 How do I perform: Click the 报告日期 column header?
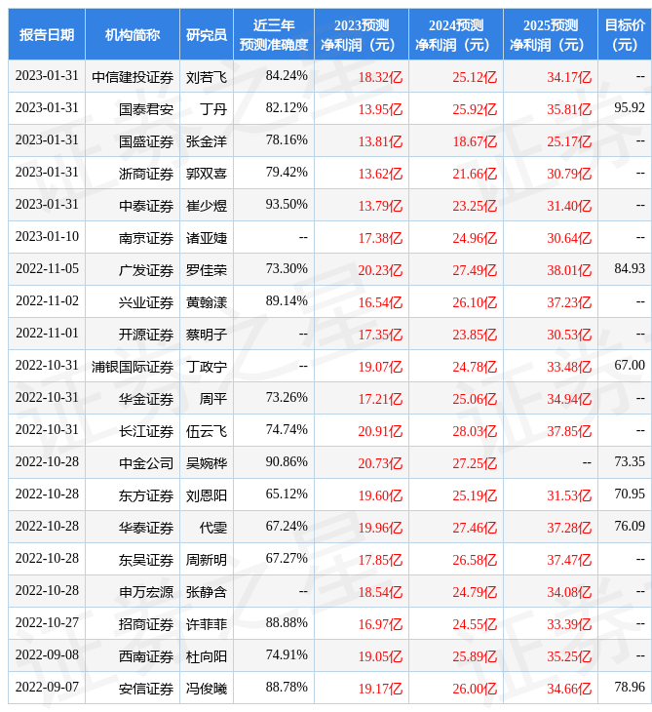(46, 34)
